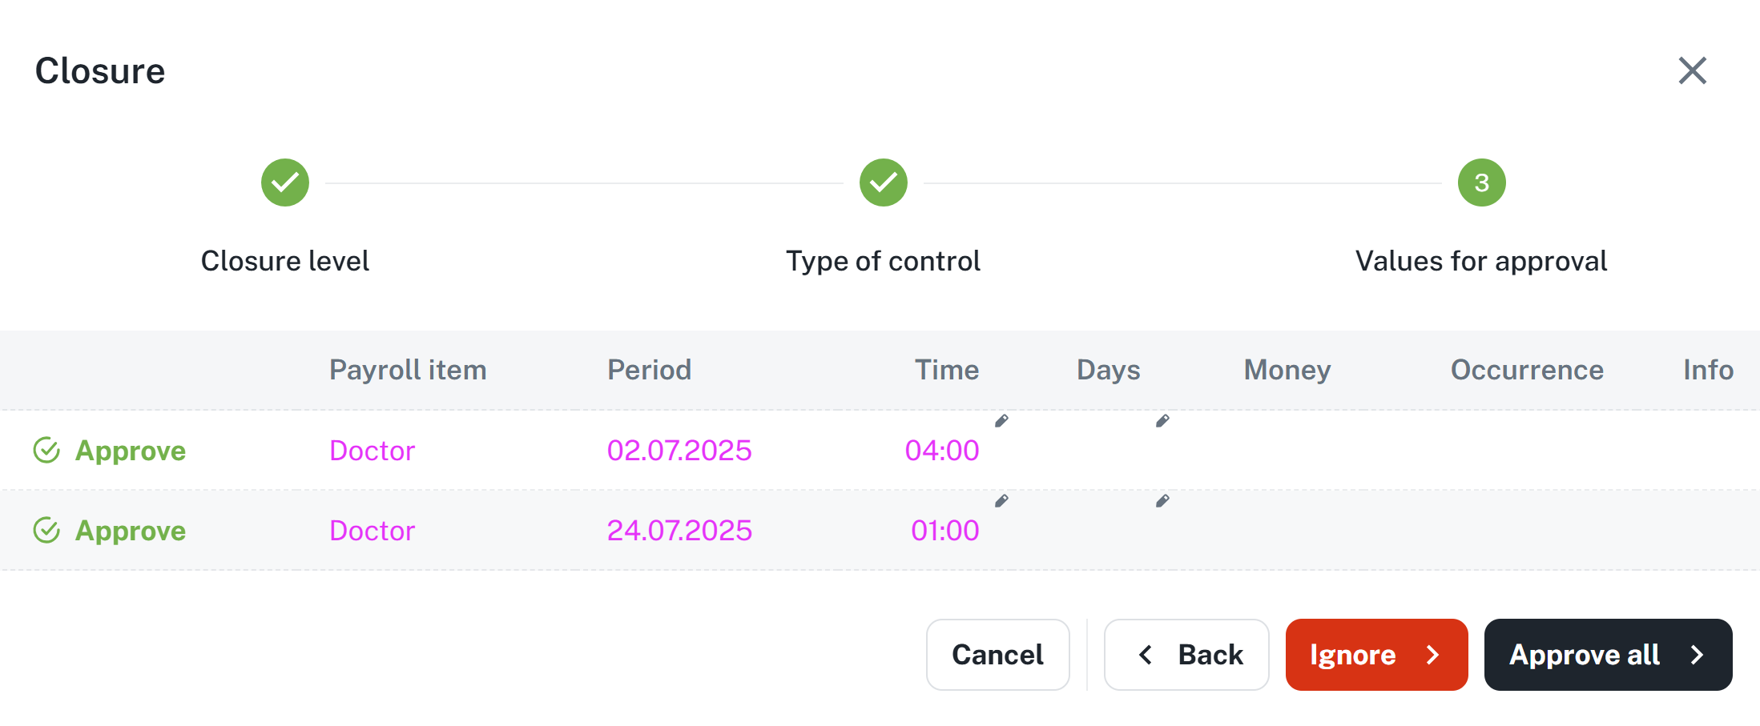Click the 04:00 time value

(941, 451)
